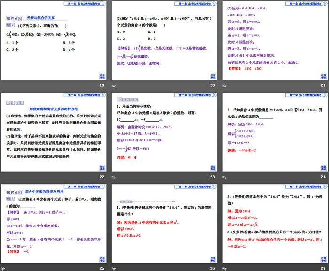Click option "D. 4个" on slide 19
Viewport: 329px width, 271px height.
pyautogui.click(x=69, y=50)
